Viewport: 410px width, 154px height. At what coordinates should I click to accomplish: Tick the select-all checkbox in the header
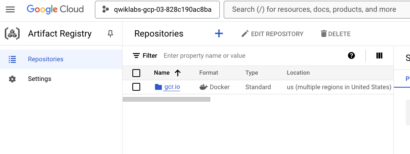(x=136, y=73)
